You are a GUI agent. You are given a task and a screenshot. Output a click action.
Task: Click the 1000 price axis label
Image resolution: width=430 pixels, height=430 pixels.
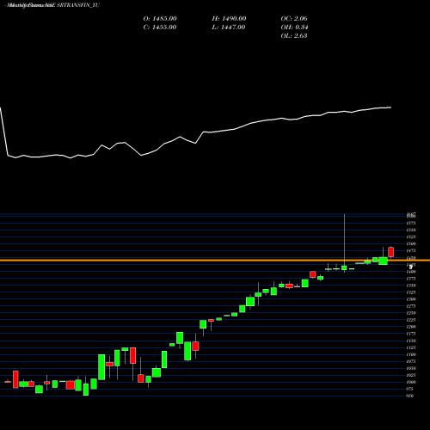411,382
